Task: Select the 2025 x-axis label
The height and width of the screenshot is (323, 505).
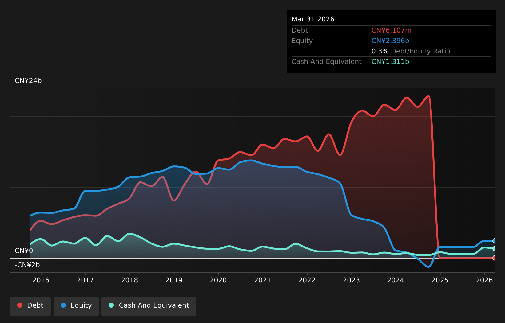Action: coord(440,280)
